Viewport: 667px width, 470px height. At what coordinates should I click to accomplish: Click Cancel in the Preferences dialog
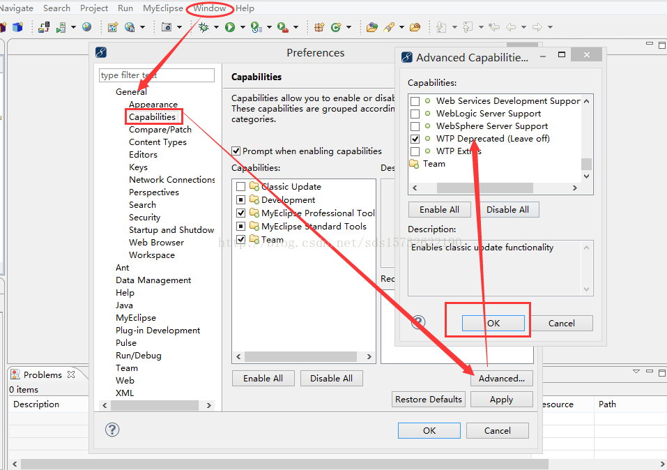pos(497,430)
